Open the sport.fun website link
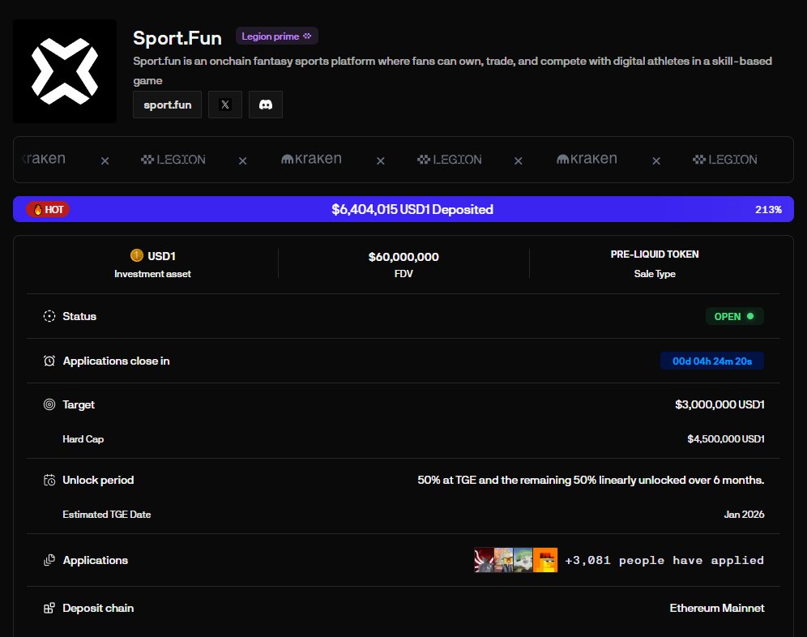Image resolution: width=807 pixels, height=637 pixels. [x=167, y=105]
